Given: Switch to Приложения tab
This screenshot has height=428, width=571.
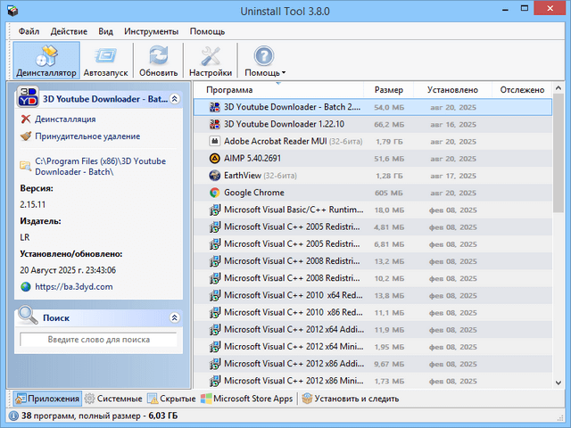Looking at the screenshot, I should coord(47,399).
